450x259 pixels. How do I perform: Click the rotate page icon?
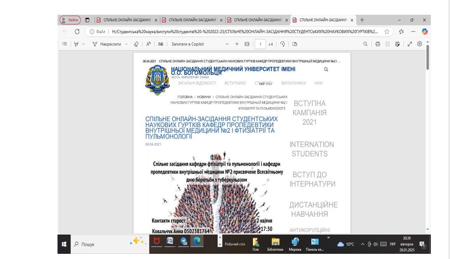point(282,44)
